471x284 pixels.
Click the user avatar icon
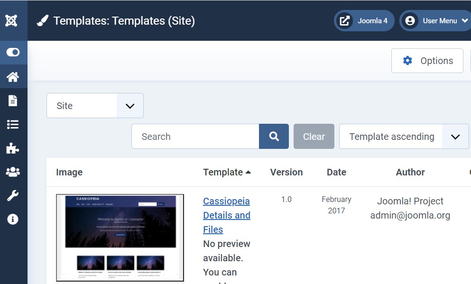410,21
